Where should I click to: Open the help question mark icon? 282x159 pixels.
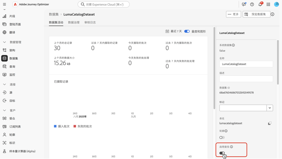(252, 4)
